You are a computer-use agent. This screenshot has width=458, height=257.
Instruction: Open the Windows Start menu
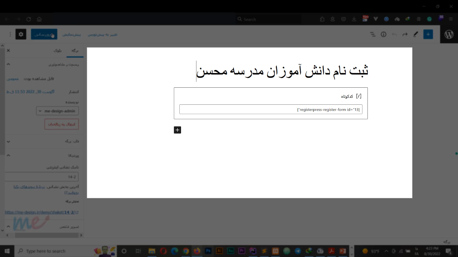(x=7, y=251)
